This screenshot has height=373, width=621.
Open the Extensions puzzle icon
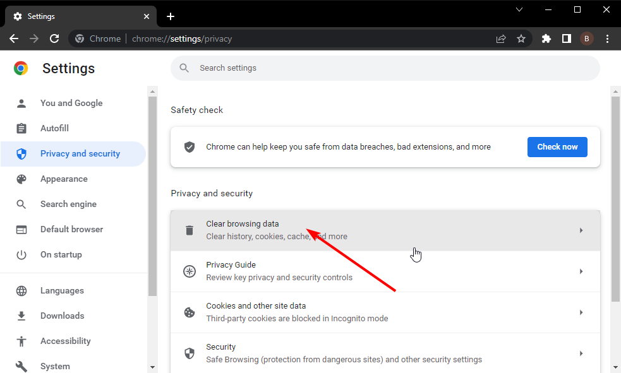point(546,38)
